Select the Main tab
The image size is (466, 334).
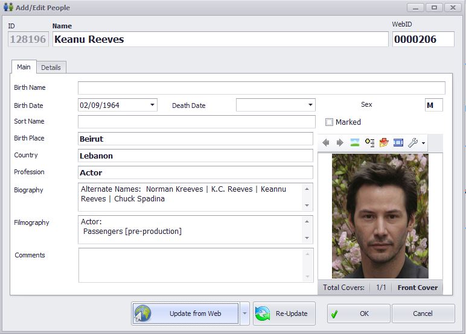pos(24,67)
